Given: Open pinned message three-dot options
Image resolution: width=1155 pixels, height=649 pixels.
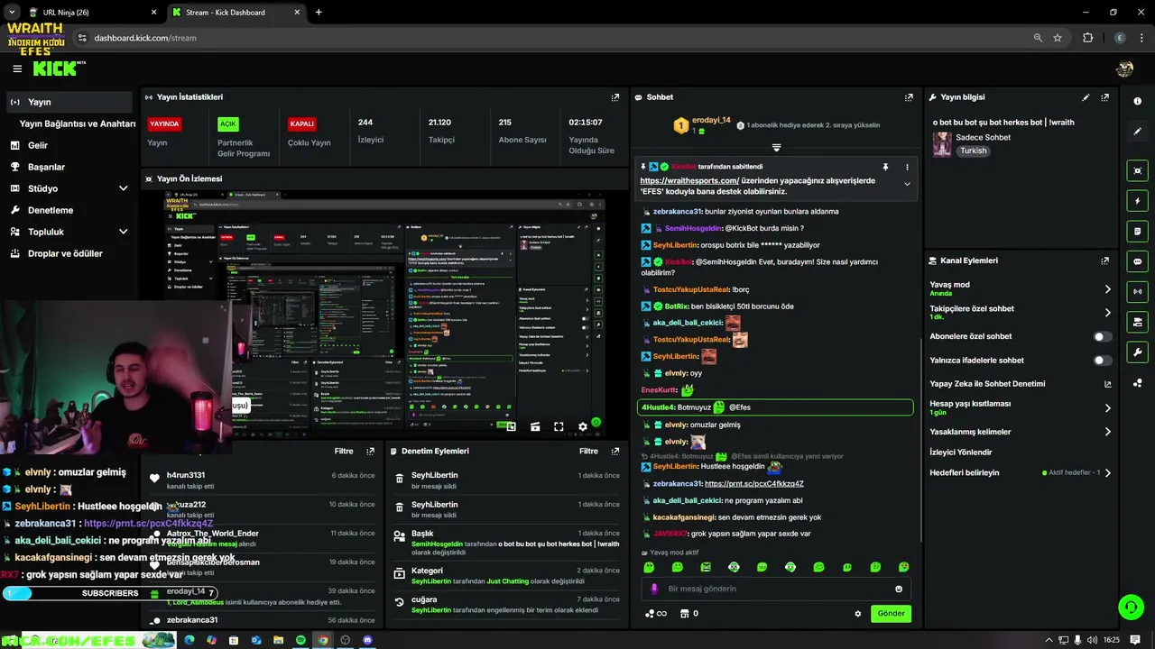Looking at the screenshot, I should click(x=907, y=167).
